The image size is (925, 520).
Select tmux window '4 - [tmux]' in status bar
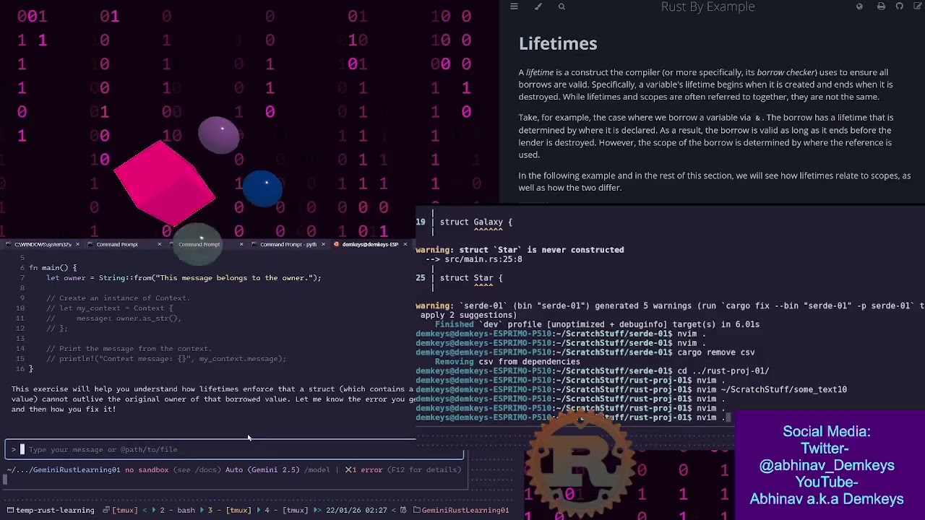pos(286,510)
